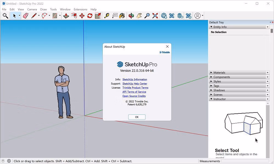274x164 pixels.
Task: Click the Instructor house illustration
Action: pyautogui.click(x=244, y=123)
